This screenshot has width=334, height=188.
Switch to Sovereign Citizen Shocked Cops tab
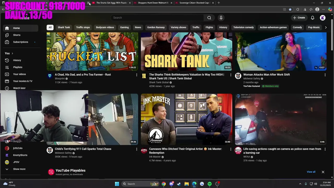pos(194,3)
